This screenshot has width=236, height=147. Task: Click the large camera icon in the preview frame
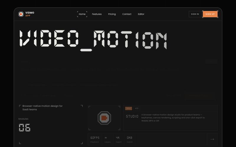tap(104, 118)
